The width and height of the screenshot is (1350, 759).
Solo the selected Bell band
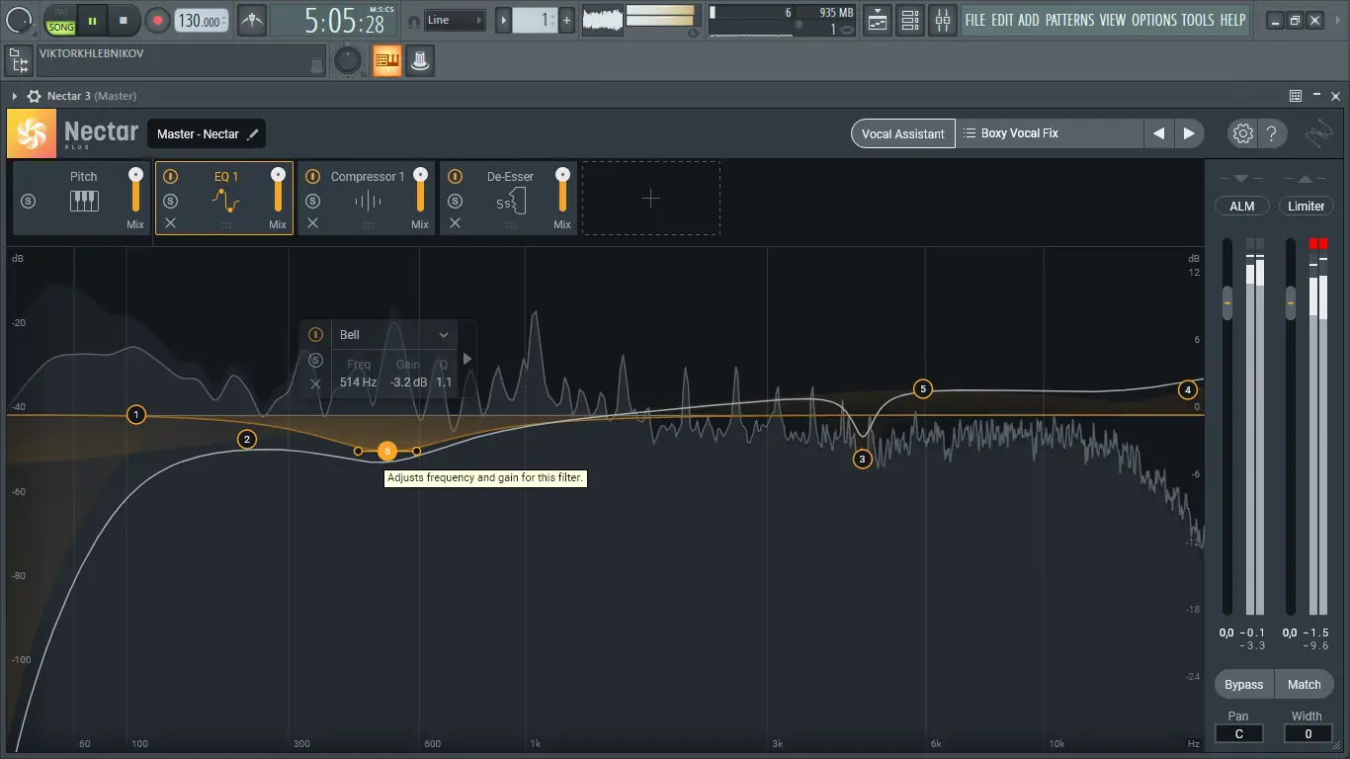(x=316, y=360)
